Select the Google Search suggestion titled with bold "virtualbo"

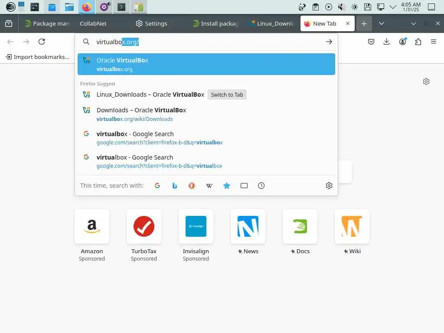pos(206,138)
